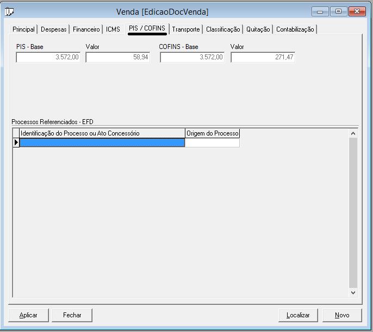Click the PIS - Base label
This screenshot has height=332, width=373.
click(30, 47)
